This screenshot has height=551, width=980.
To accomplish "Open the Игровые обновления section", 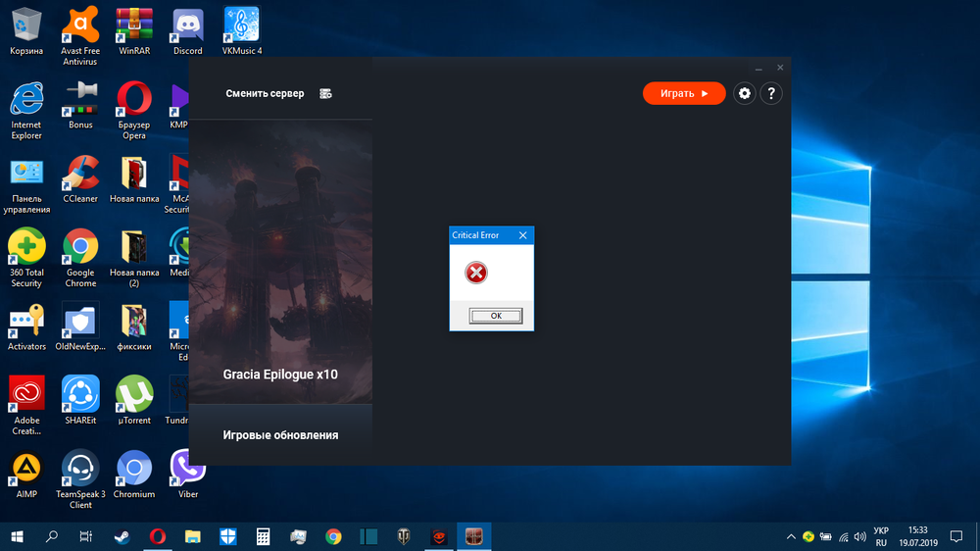I will click(x=280, y=435).
